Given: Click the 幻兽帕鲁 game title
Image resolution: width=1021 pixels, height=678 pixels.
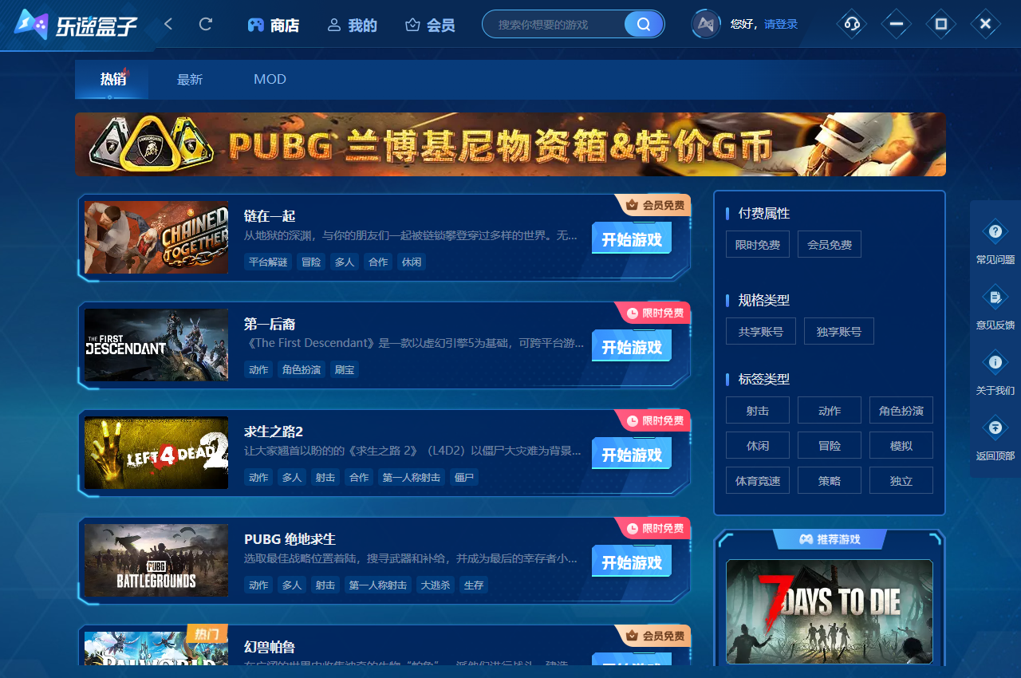Looking at the screenshot, I should point(270,647).
